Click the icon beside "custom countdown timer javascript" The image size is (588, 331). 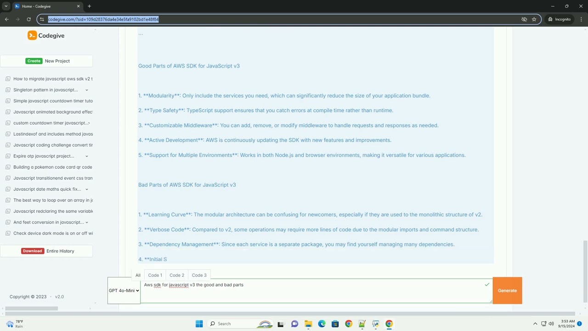[8, 123]
